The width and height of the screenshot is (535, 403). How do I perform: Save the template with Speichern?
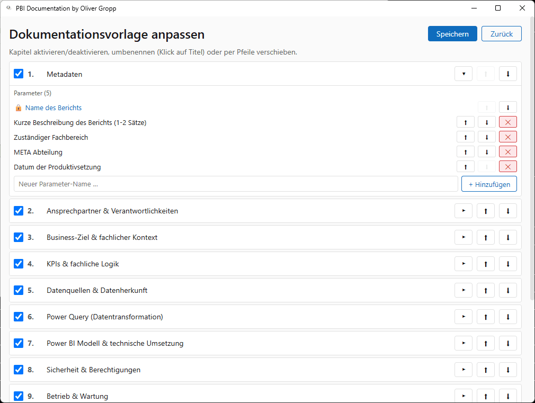coord(452,34)
